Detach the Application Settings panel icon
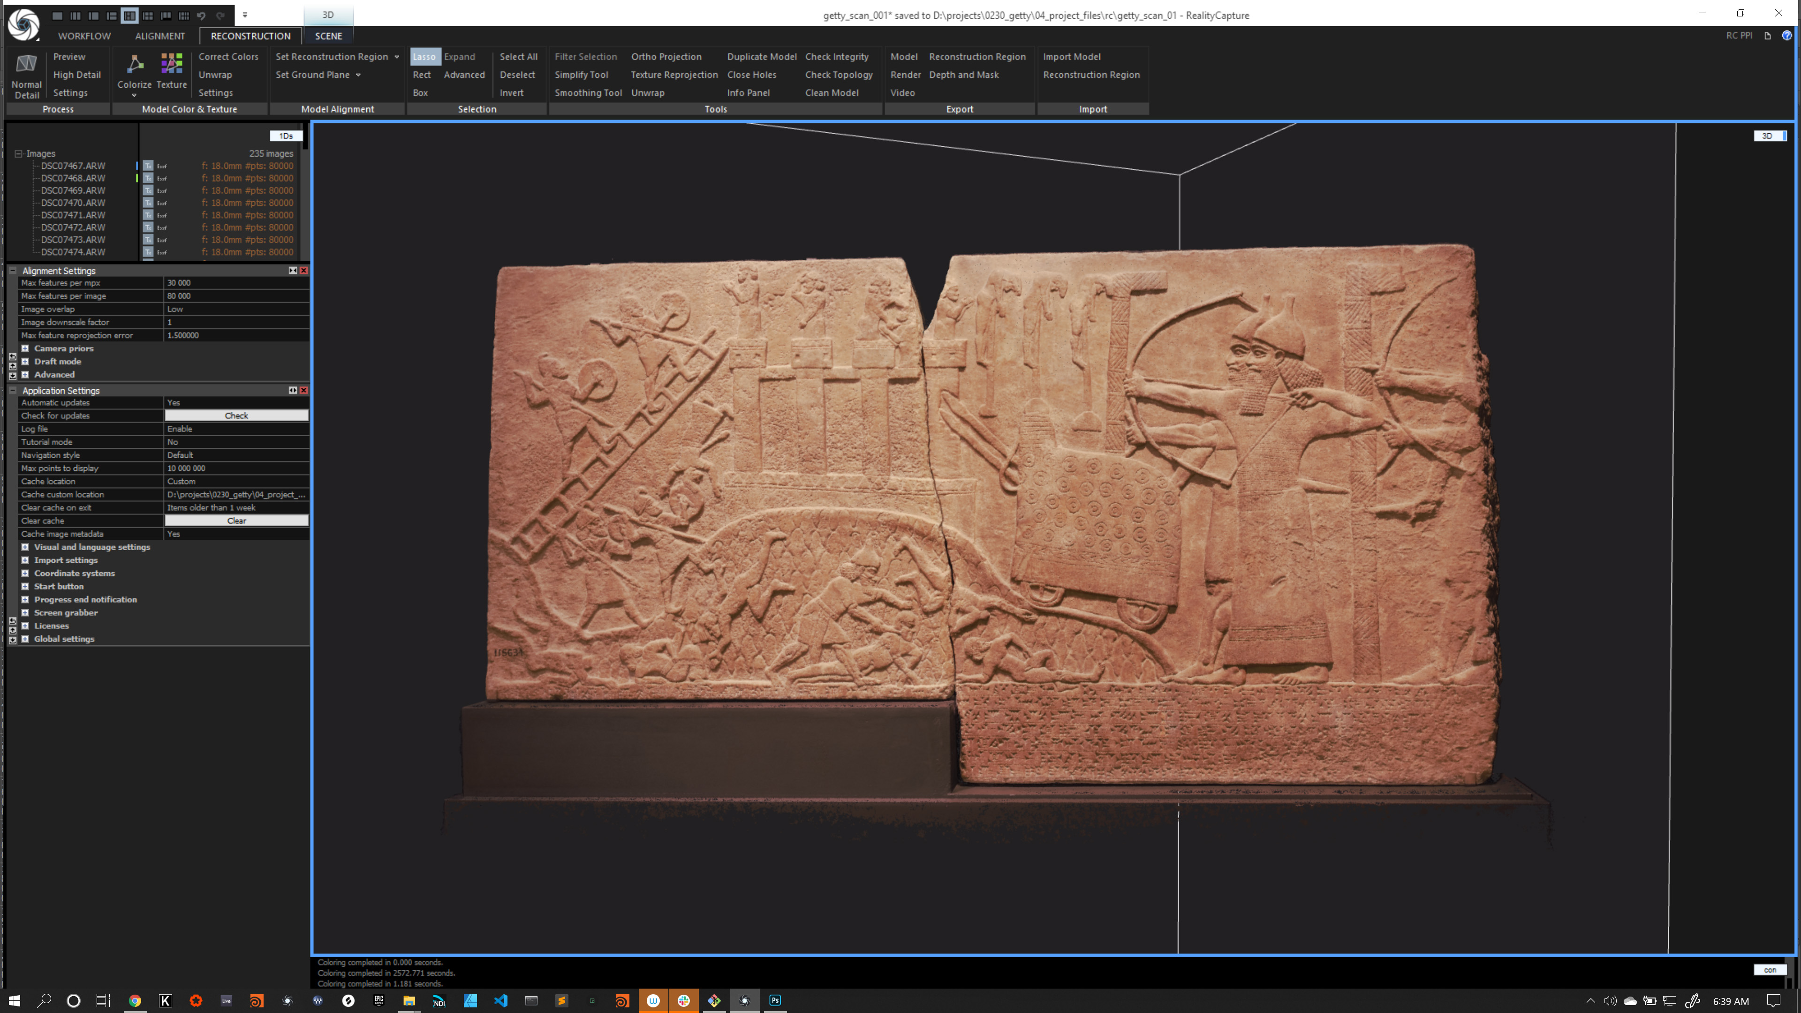1801x1013 pixels. 293,390
